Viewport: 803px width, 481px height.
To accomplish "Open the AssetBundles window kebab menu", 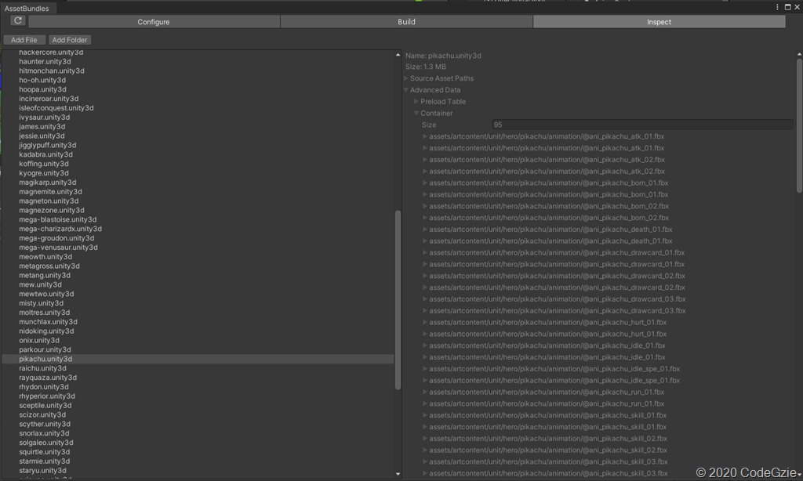I will [777, 7].
